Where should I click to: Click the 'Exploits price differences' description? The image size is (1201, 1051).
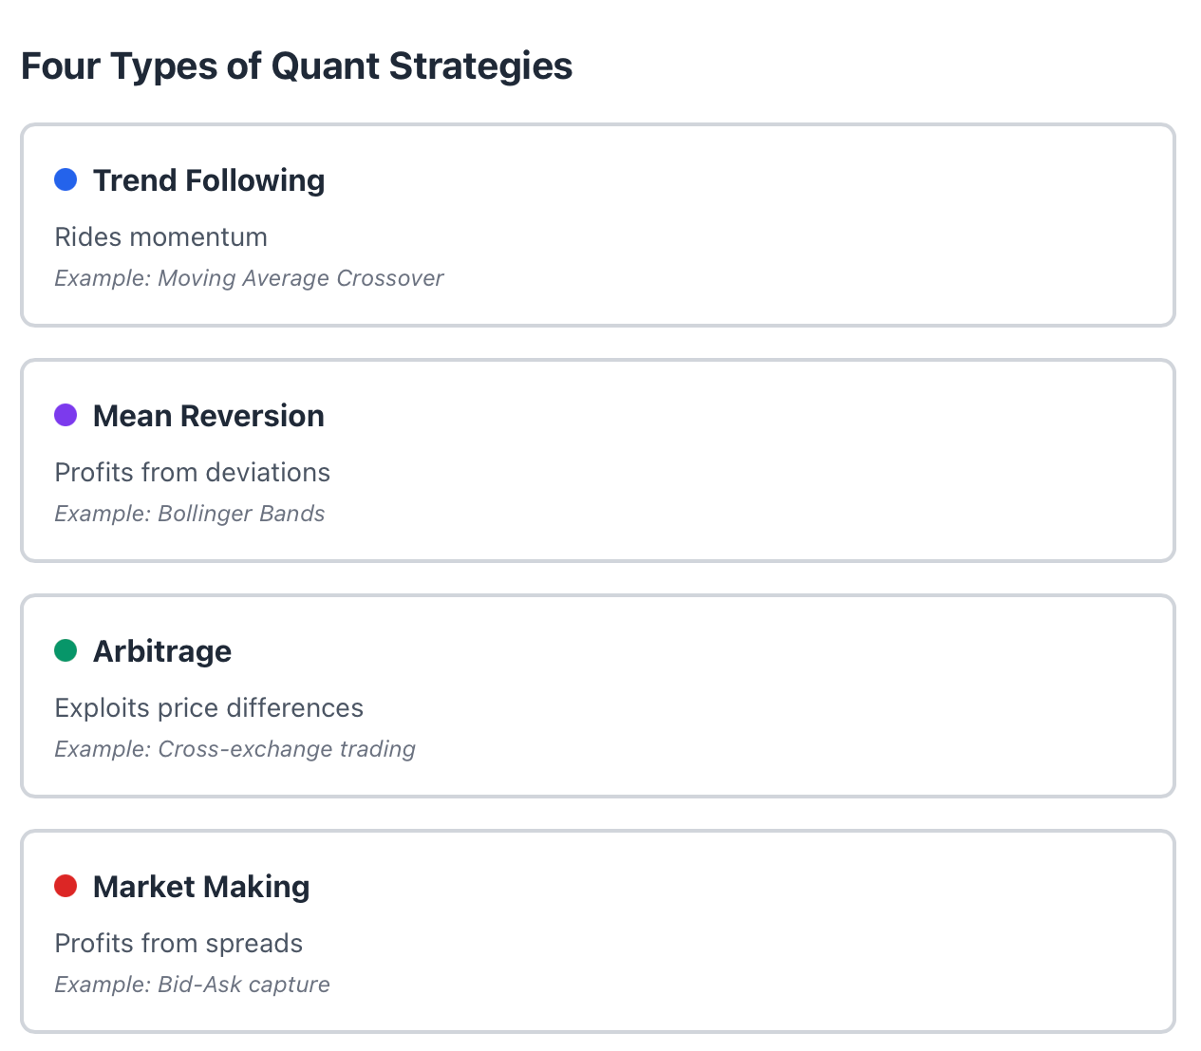pos(209,707)
